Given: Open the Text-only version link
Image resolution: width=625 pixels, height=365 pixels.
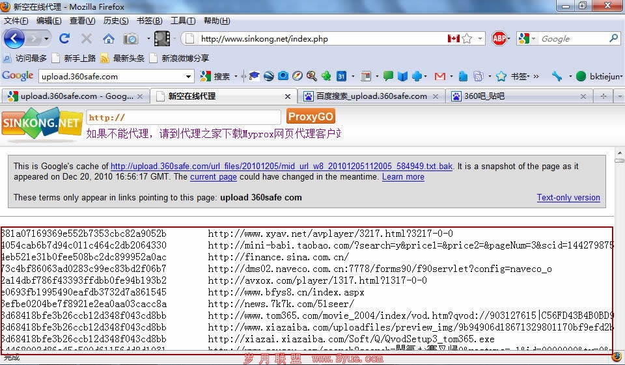Looking at the screenshot, I should pos(568,197).
